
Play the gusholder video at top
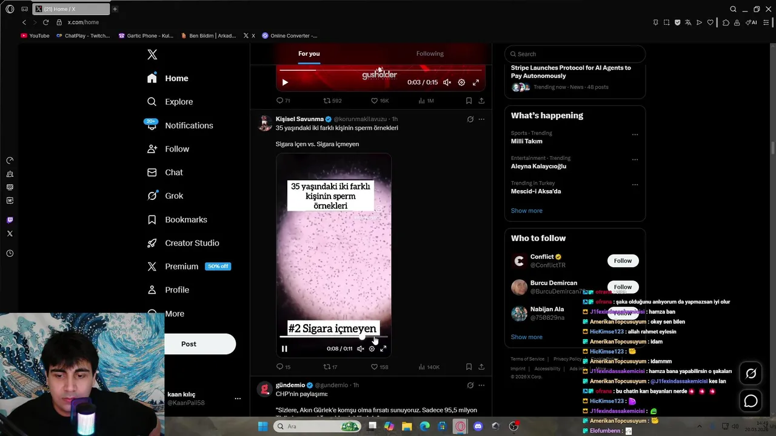point(285,82)
